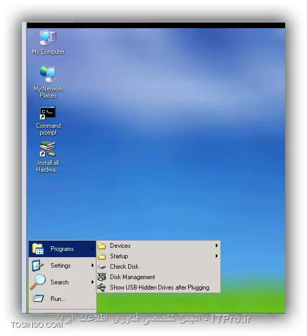
Task: Select the My Network Places icon
Action: click(x=48, y=74)
